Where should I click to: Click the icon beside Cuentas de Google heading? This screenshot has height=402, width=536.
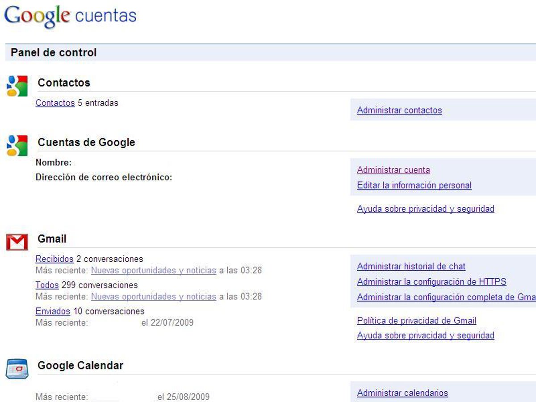[17, 146]
